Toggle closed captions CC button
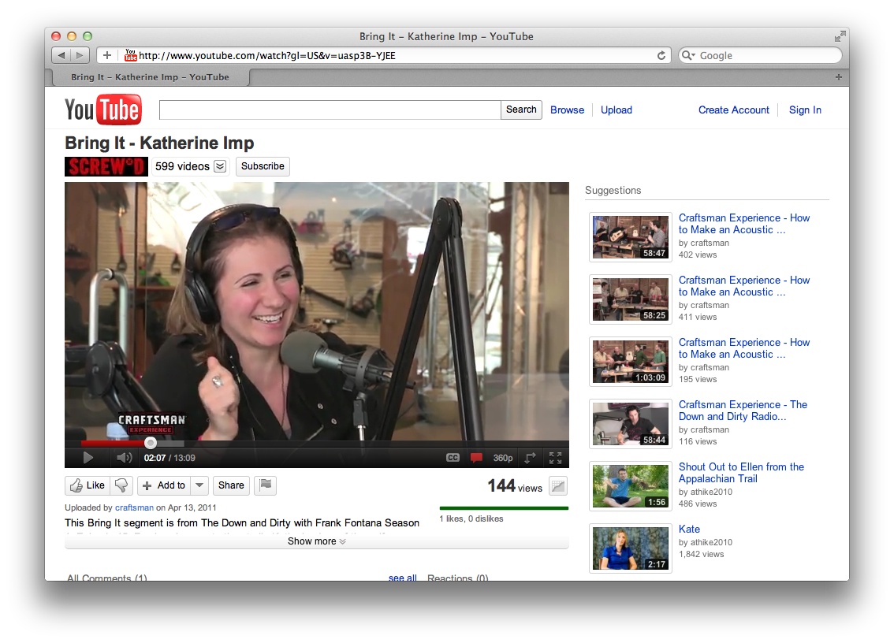The height and width of the screenshot is (643, 894). pos(453,458)
